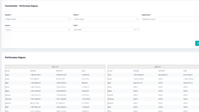This screenshot has width=199, height=112.
Task: Select the Haziran month cell in the 2022 table
Action: tap(110, 95)
